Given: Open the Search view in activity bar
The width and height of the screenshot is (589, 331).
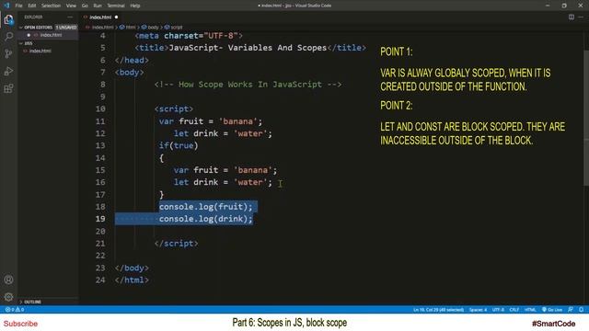Looking at the screenshot, I should click(8, 37).
